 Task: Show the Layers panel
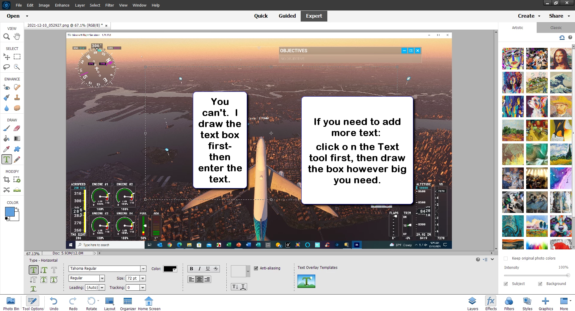coord(473,303)
